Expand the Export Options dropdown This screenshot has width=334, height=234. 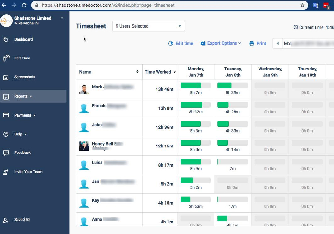point(221,43)
